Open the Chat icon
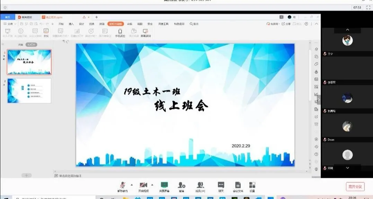 click(221, 186)
